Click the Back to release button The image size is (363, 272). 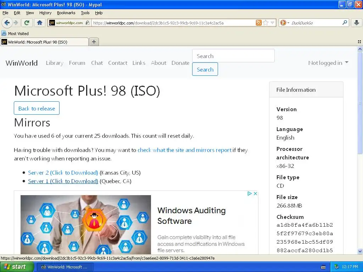tap(37, 108)
